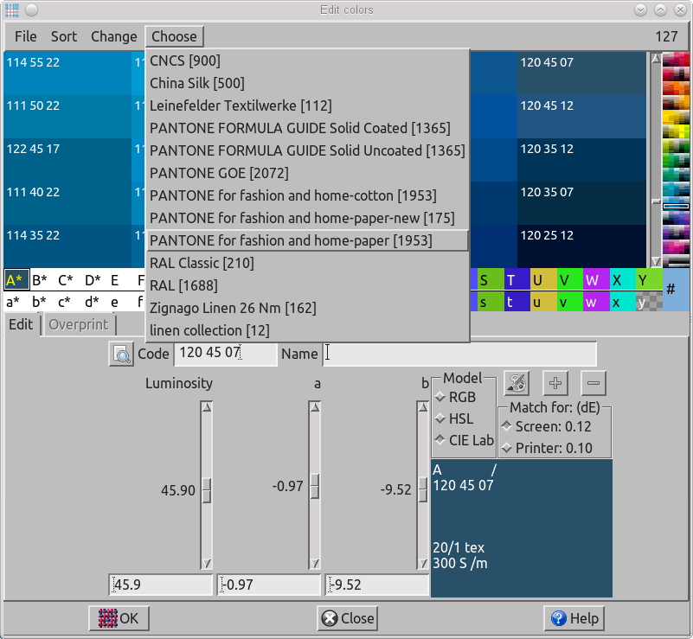Select the CIE Lab color model
This screenshot has height=639, width=693.
(464, 440)
